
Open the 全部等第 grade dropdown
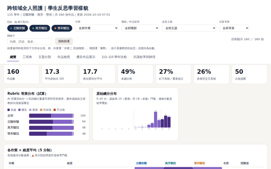coord(234,28)
